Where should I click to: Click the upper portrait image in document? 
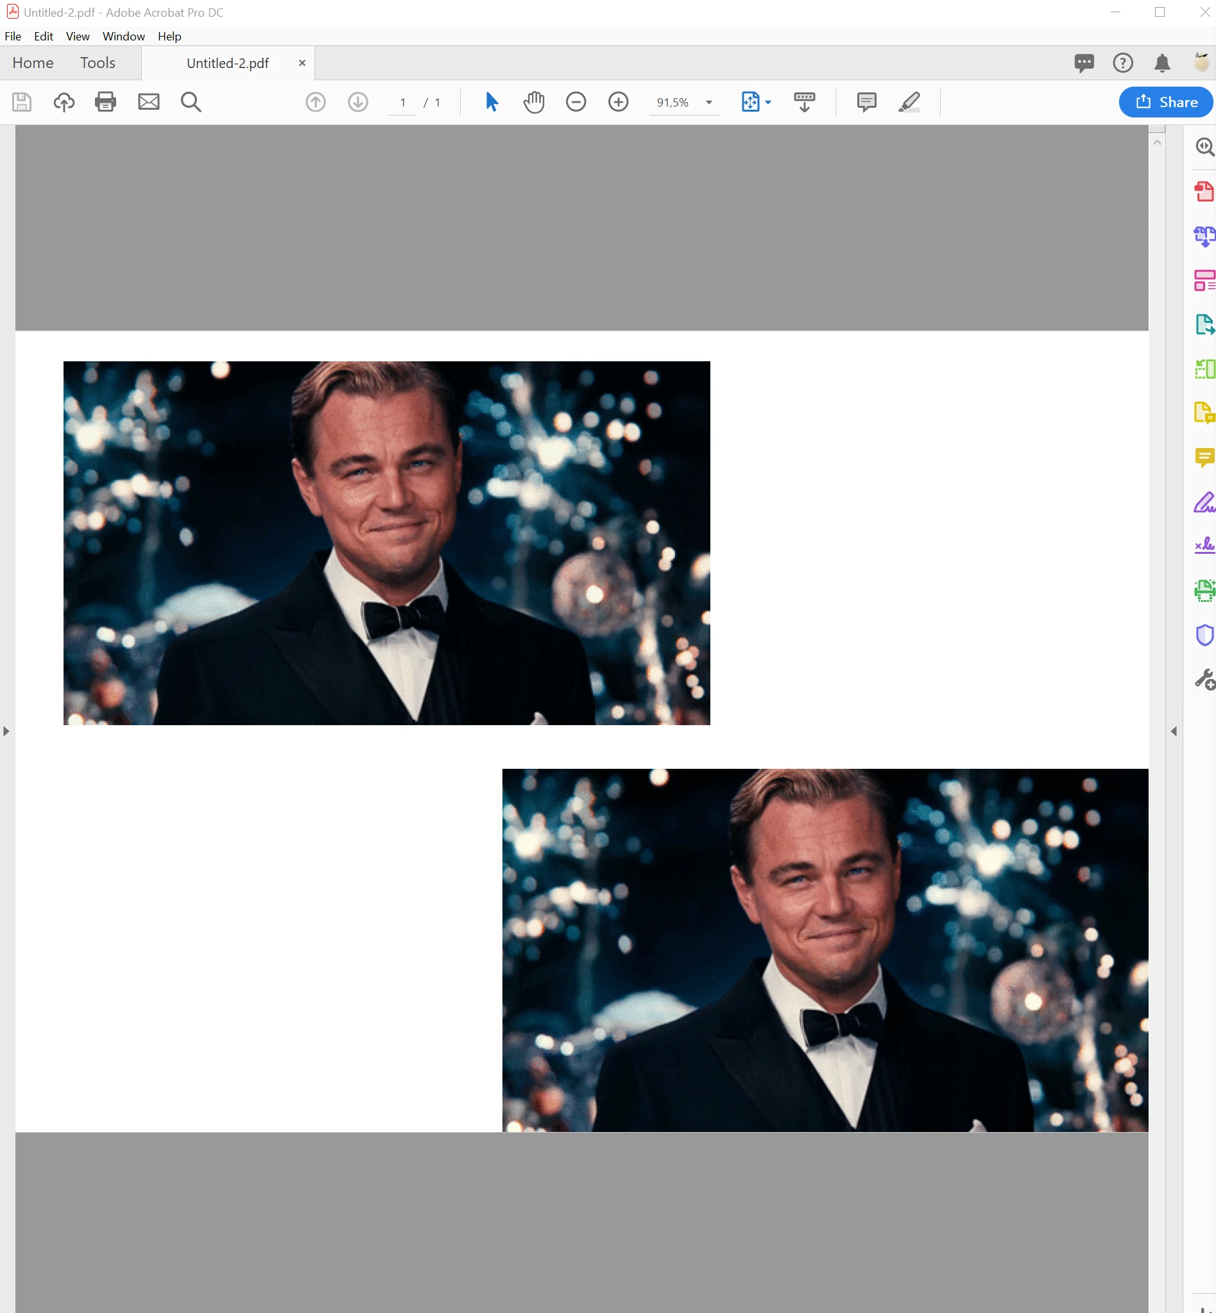[x=387, y=543]
